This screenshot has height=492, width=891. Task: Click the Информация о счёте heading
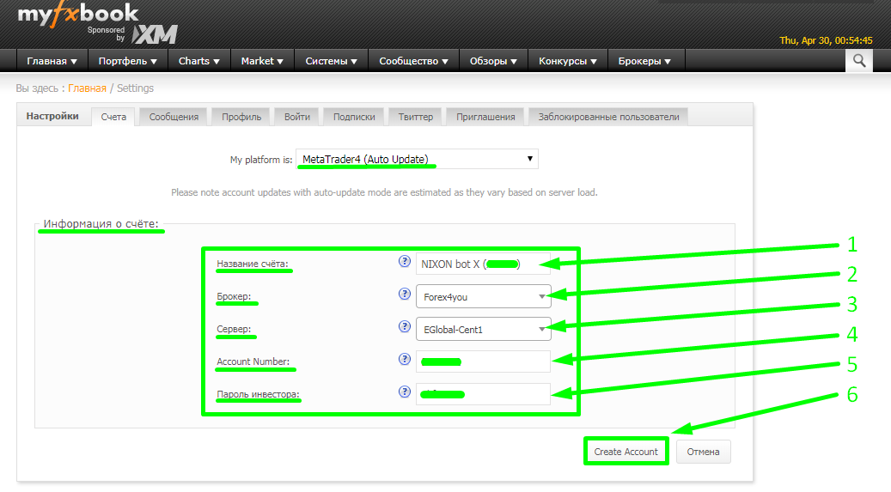(101, 224)
